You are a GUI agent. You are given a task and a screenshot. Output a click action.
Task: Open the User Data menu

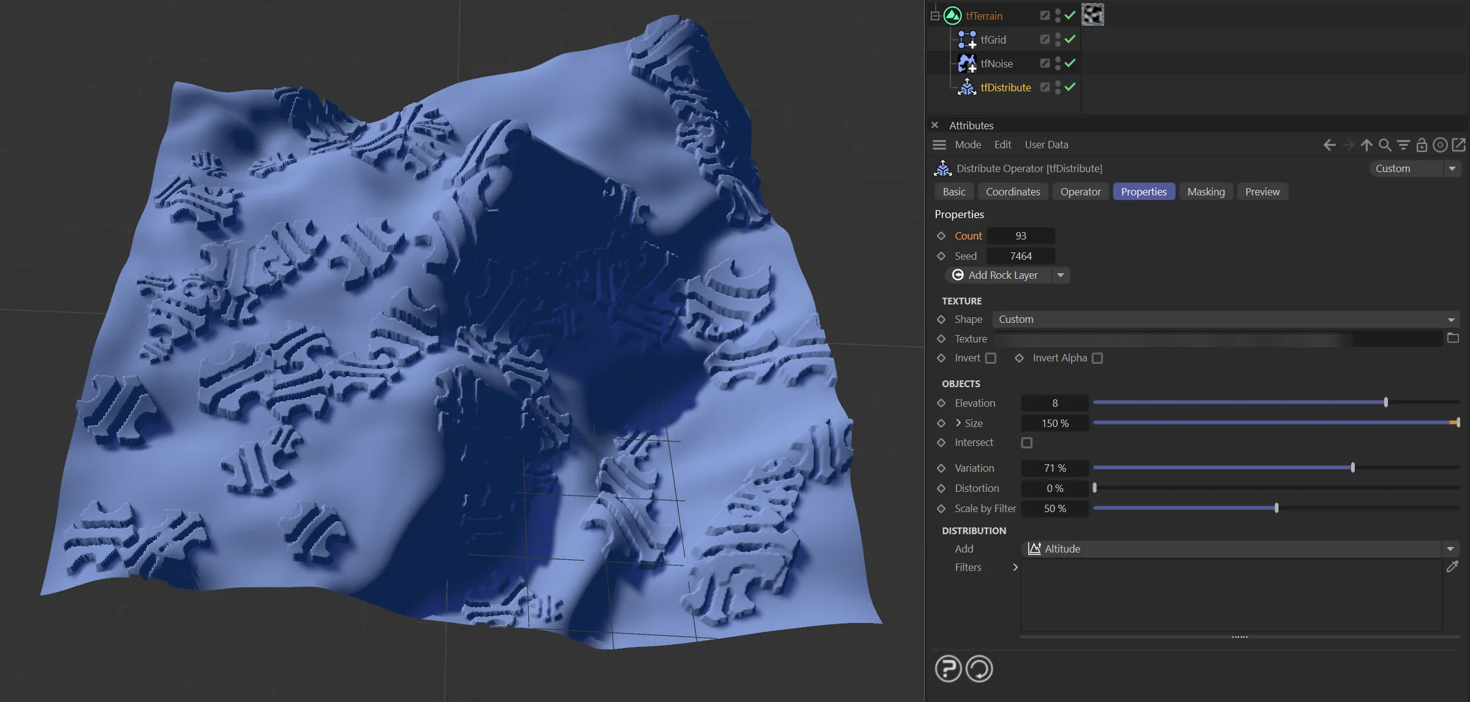tap(1046, 145)
